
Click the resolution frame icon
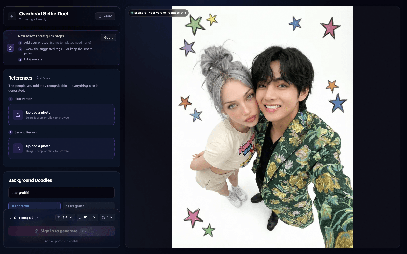point(80,217)
